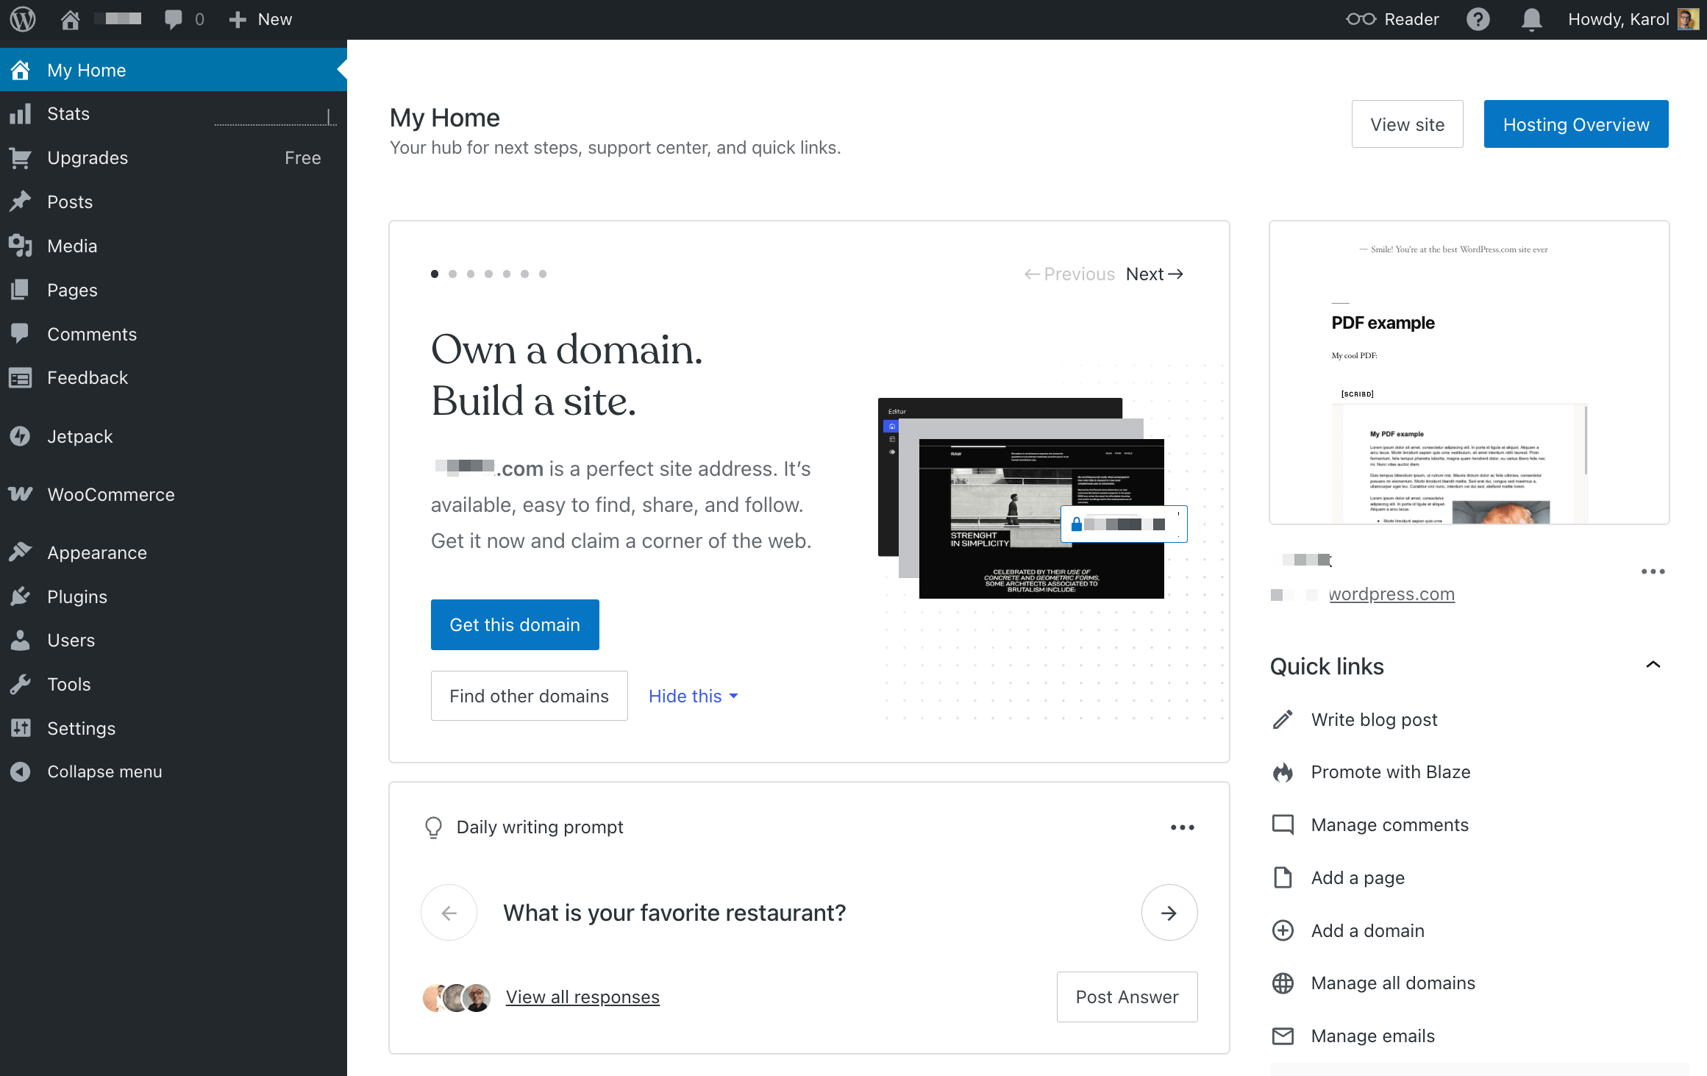Go to next writing prompt arrow
This screenshot has height=1076, width=1707.
coord(1169,913)
